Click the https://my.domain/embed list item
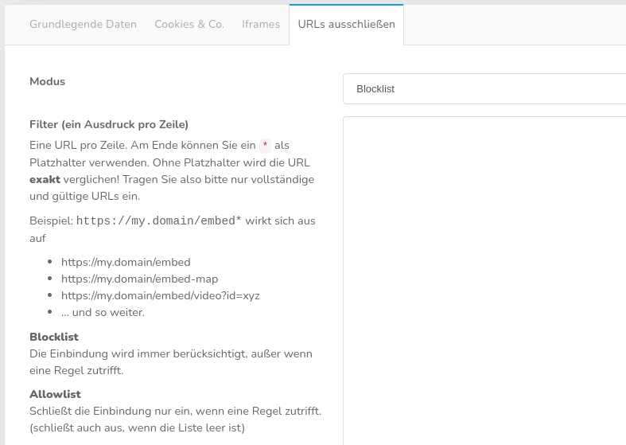626x445 pixels. [x=126, y=262]
